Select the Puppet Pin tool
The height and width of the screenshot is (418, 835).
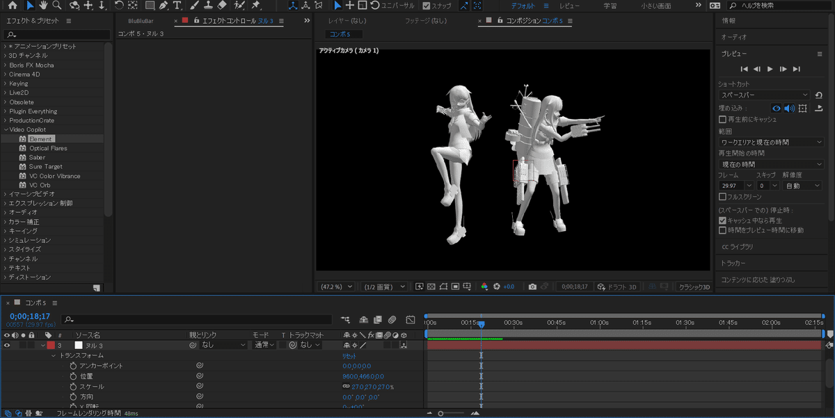pos(255,6)
